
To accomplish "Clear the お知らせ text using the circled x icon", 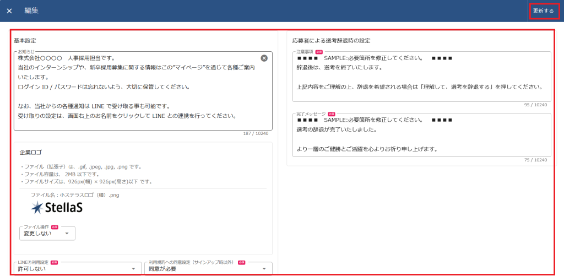I will [x=264, y=58].
